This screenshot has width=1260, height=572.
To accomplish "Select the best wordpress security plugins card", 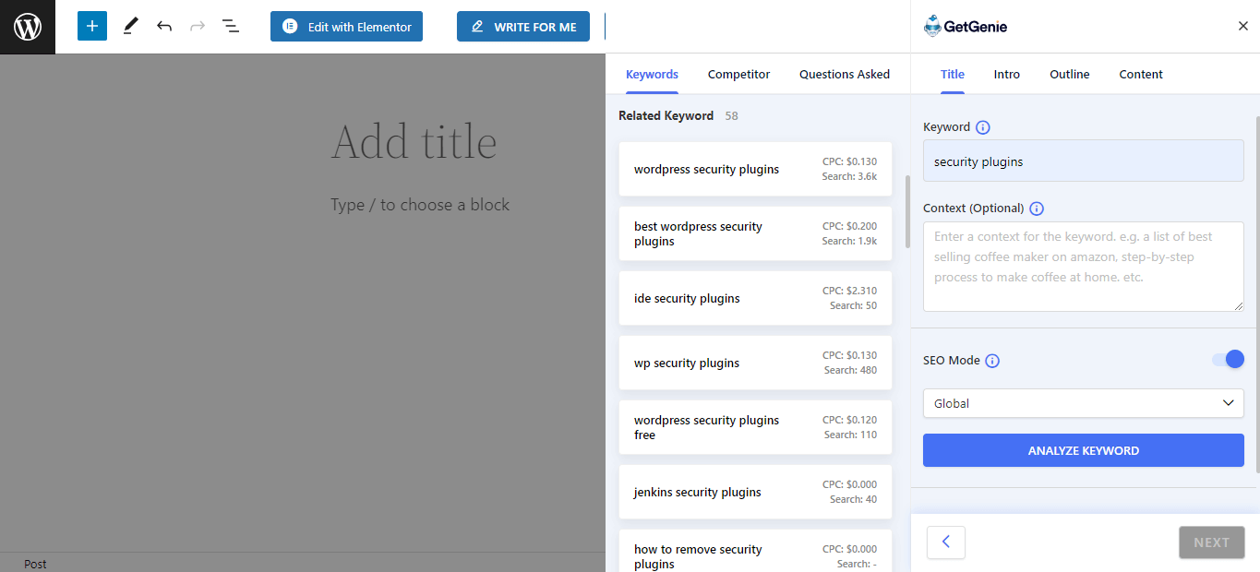I will [755, 233].
